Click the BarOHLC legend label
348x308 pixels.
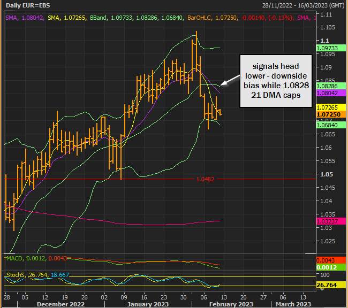click(199, 18)
